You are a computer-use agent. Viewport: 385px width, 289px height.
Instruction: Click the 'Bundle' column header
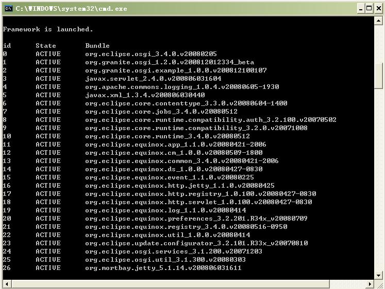[x=97, y=46]
